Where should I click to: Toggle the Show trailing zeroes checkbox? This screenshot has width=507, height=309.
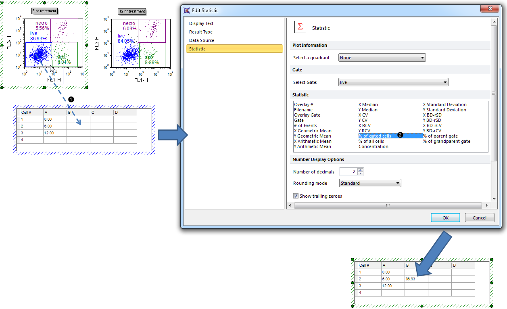(296, 196)
